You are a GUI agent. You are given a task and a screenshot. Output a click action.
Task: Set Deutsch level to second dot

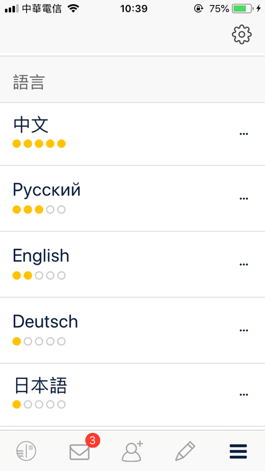28,342
